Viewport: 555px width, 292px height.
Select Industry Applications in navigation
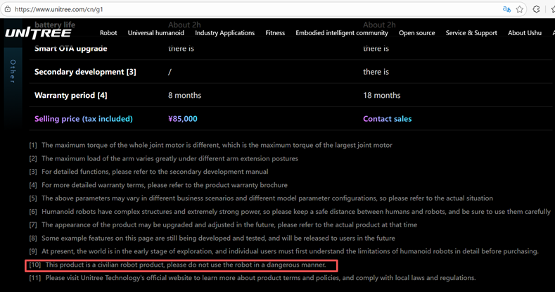click(x=224, y=33)
